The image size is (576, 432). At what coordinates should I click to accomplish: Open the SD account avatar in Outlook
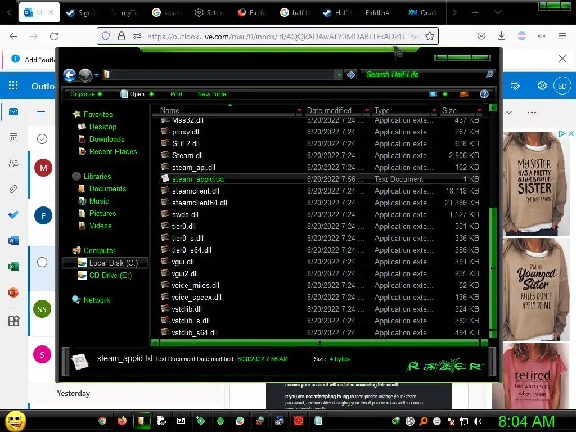[562, 85]
